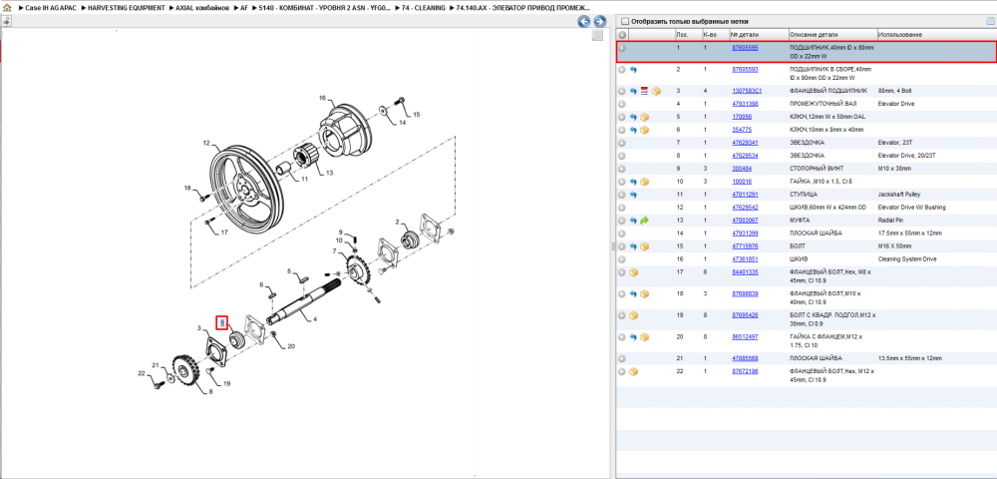997x479 pixels.
Task: Select callout 4 on the shaft diagram
Action: coord(314,319)
